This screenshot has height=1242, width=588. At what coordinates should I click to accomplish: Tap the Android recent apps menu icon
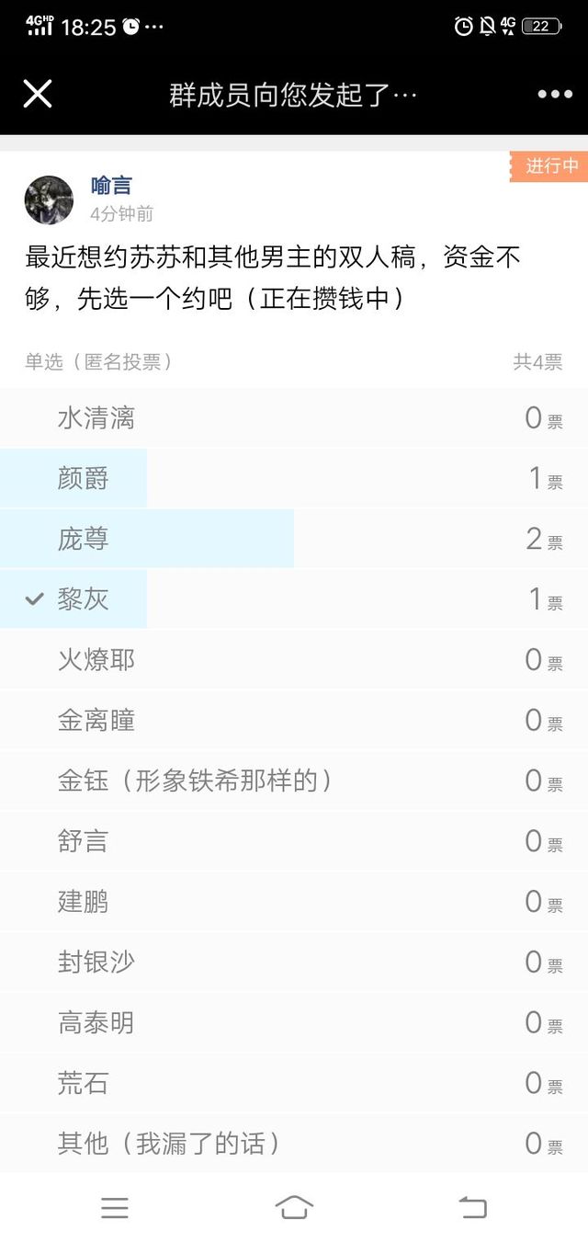point(115,1207)
